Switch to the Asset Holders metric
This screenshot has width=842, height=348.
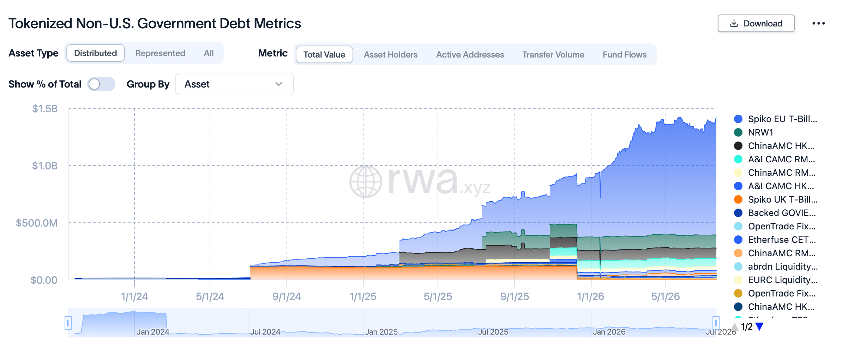click(x=391, y=55)
